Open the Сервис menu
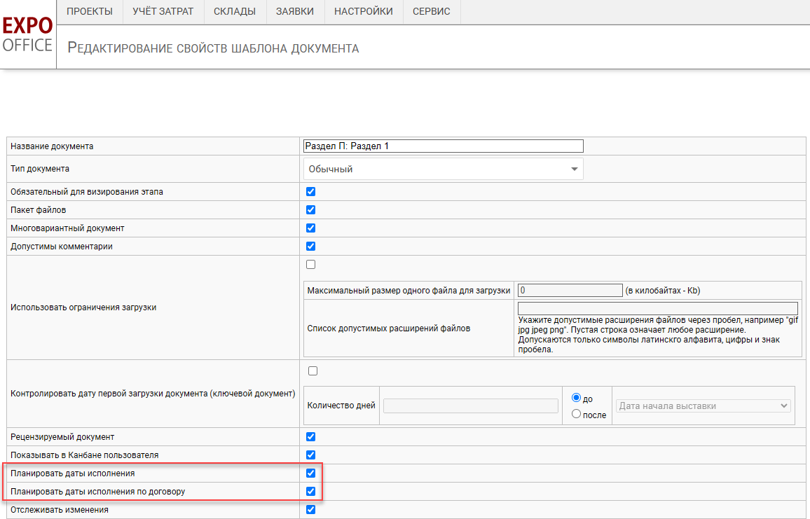This screenshot has width=810, height=519. pyautogui.click(x=432, y=11)
